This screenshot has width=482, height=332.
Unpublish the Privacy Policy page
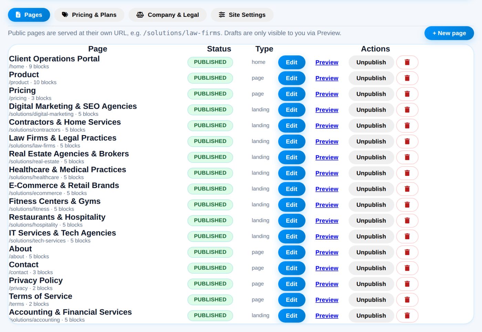(371, 284)
